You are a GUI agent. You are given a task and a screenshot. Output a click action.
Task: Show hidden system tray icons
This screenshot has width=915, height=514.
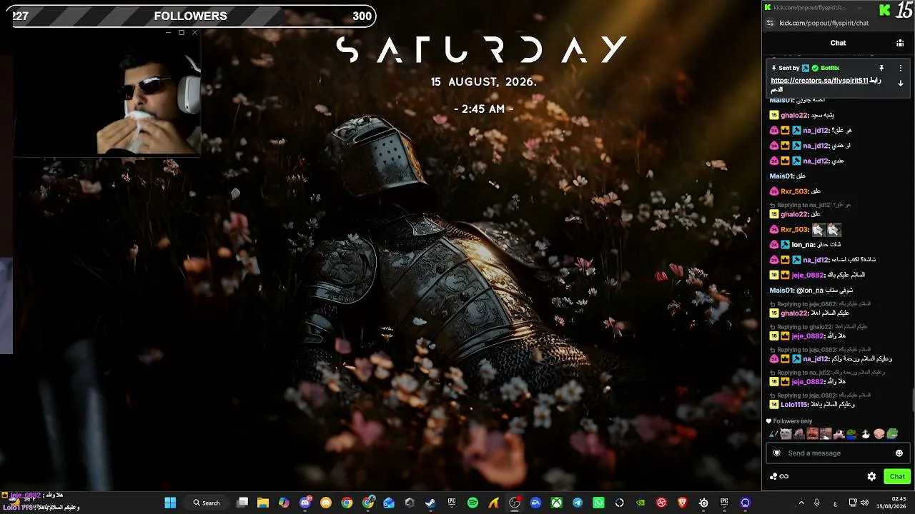coord(801,503)
